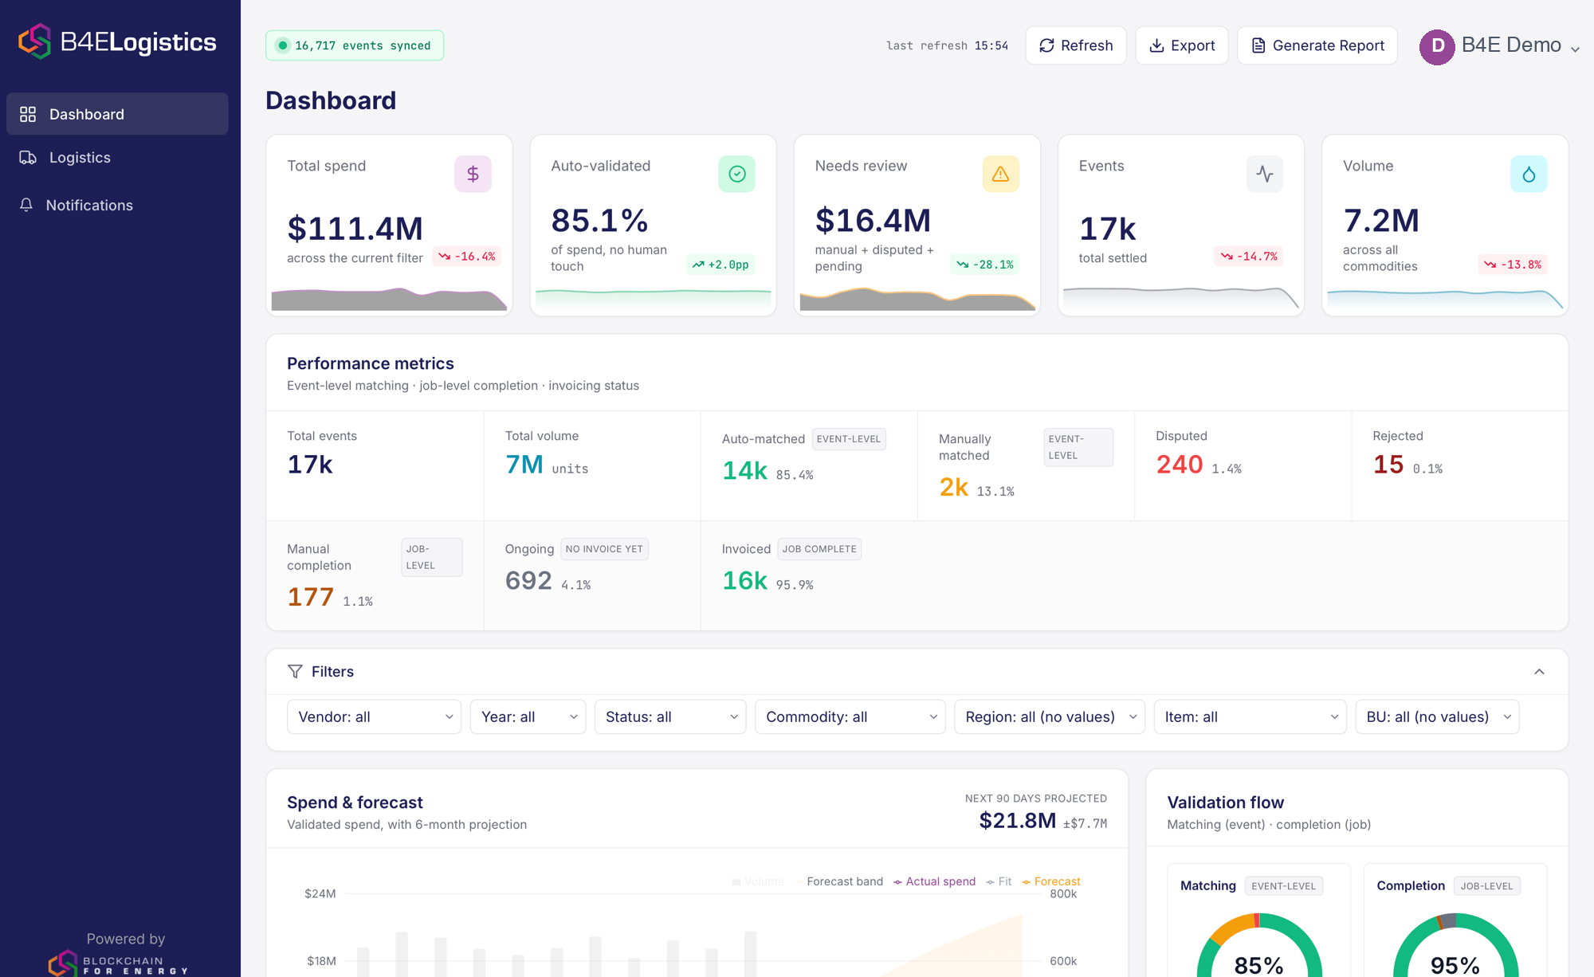Toggle Fit legend entry
This screenshot has height=977, width=1594.
(999, 881)
